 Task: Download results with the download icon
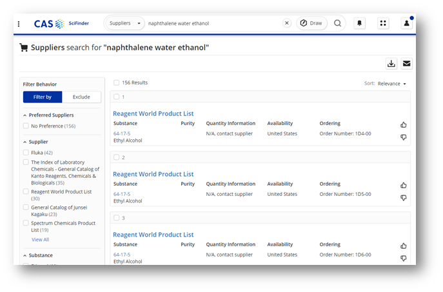(x=391, y=64)
